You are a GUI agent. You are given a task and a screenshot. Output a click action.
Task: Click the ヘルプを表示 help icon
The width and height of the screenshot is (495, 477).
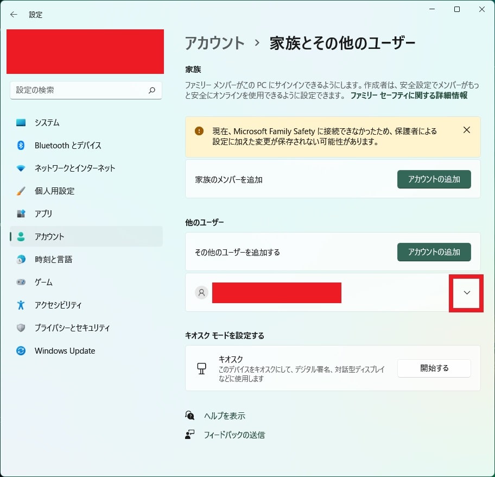coord(190,416)
